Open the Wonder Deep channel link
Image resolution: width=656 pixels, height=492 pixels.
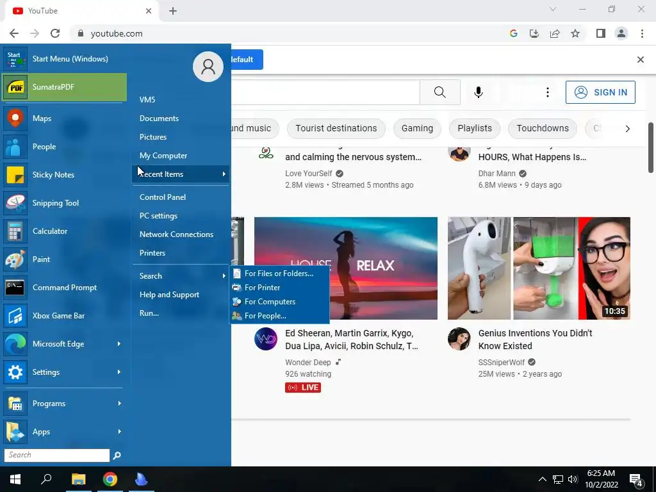pyautogui.click(x=308, y=363)
